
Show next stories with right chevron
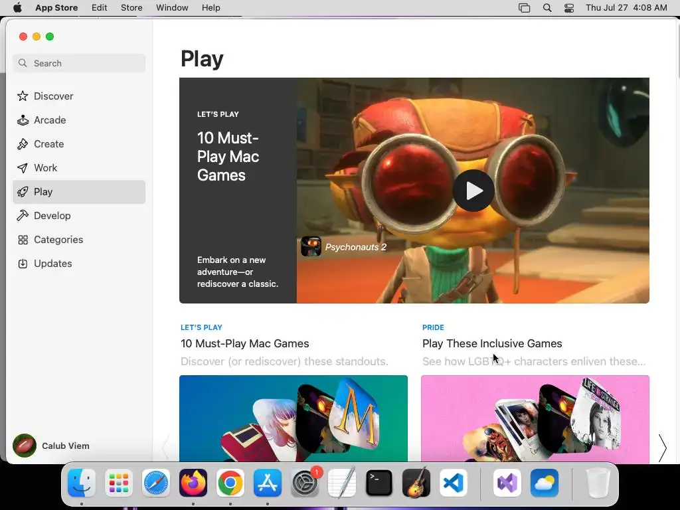662,448
